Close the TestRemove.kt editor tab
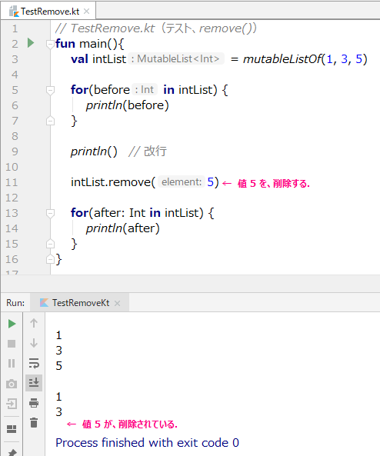 [86, 12]
